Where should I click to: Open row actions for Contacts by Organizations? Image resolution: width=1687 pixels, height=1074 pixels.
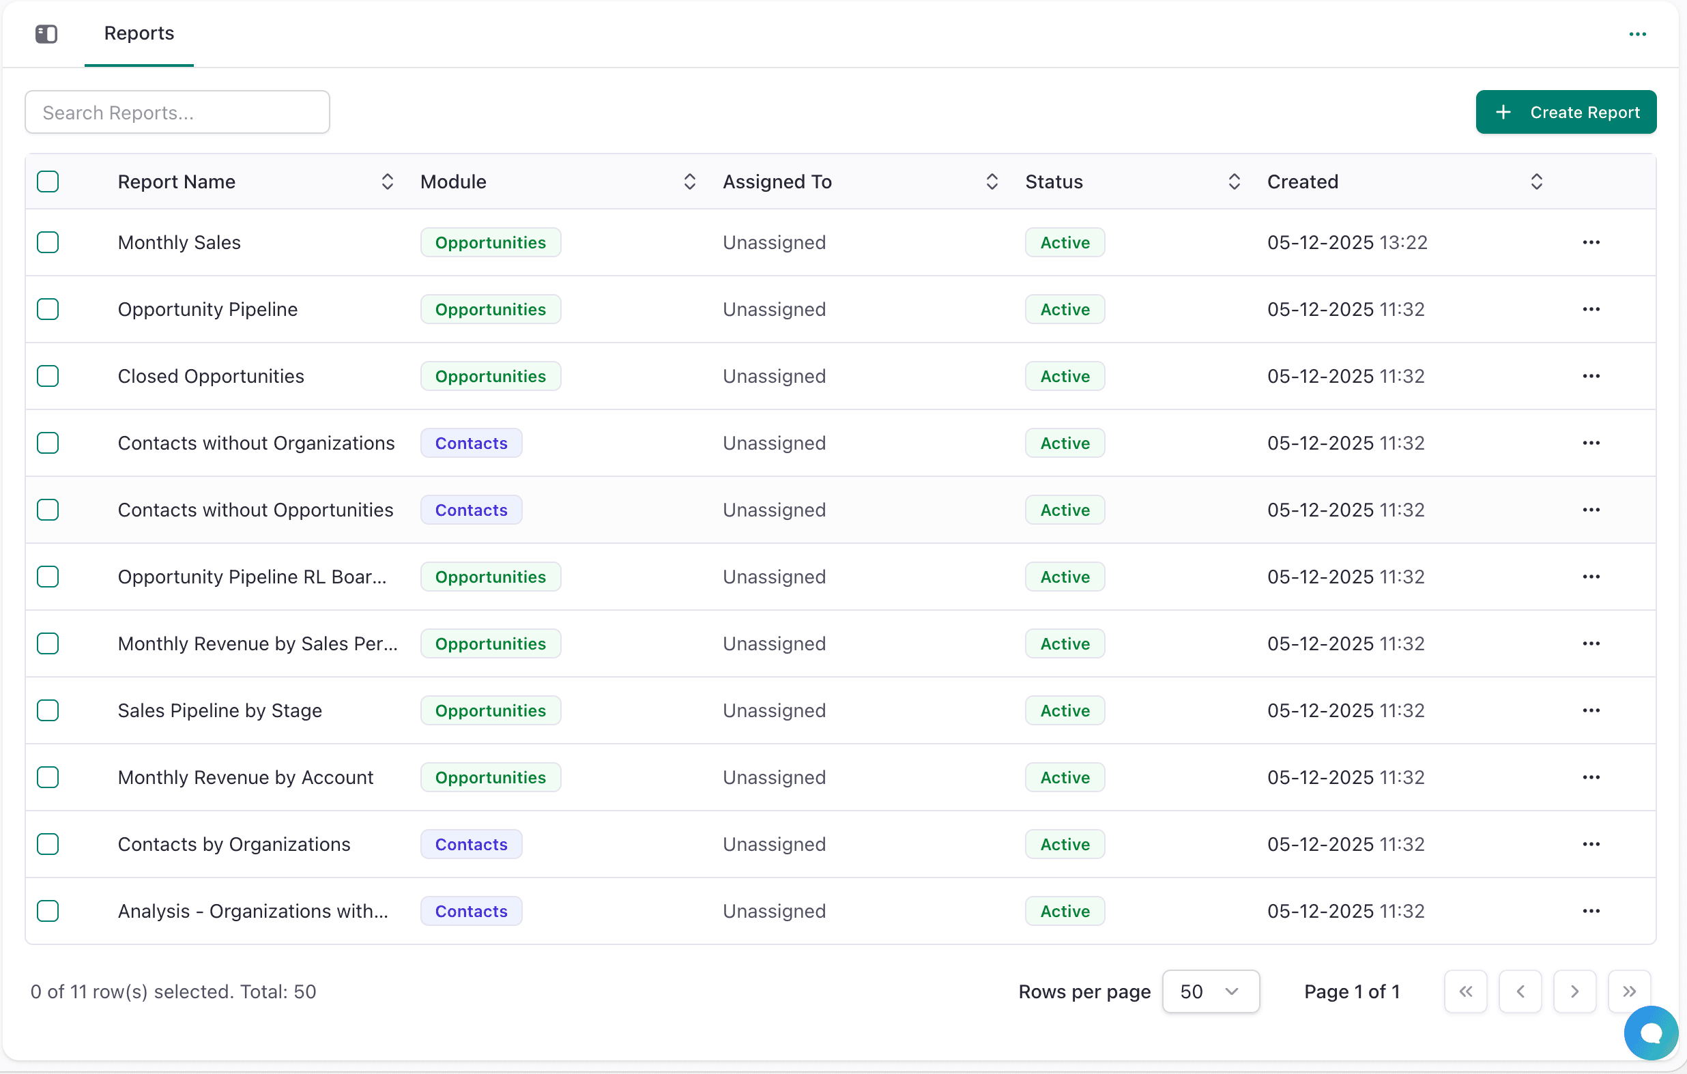(1591, 844)
